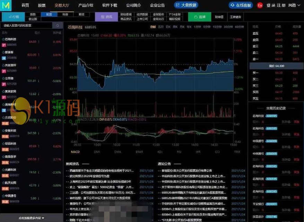This screenshot has height=222, width=304.
Task: Select the MACD indicator
Action: pos(75,152)
